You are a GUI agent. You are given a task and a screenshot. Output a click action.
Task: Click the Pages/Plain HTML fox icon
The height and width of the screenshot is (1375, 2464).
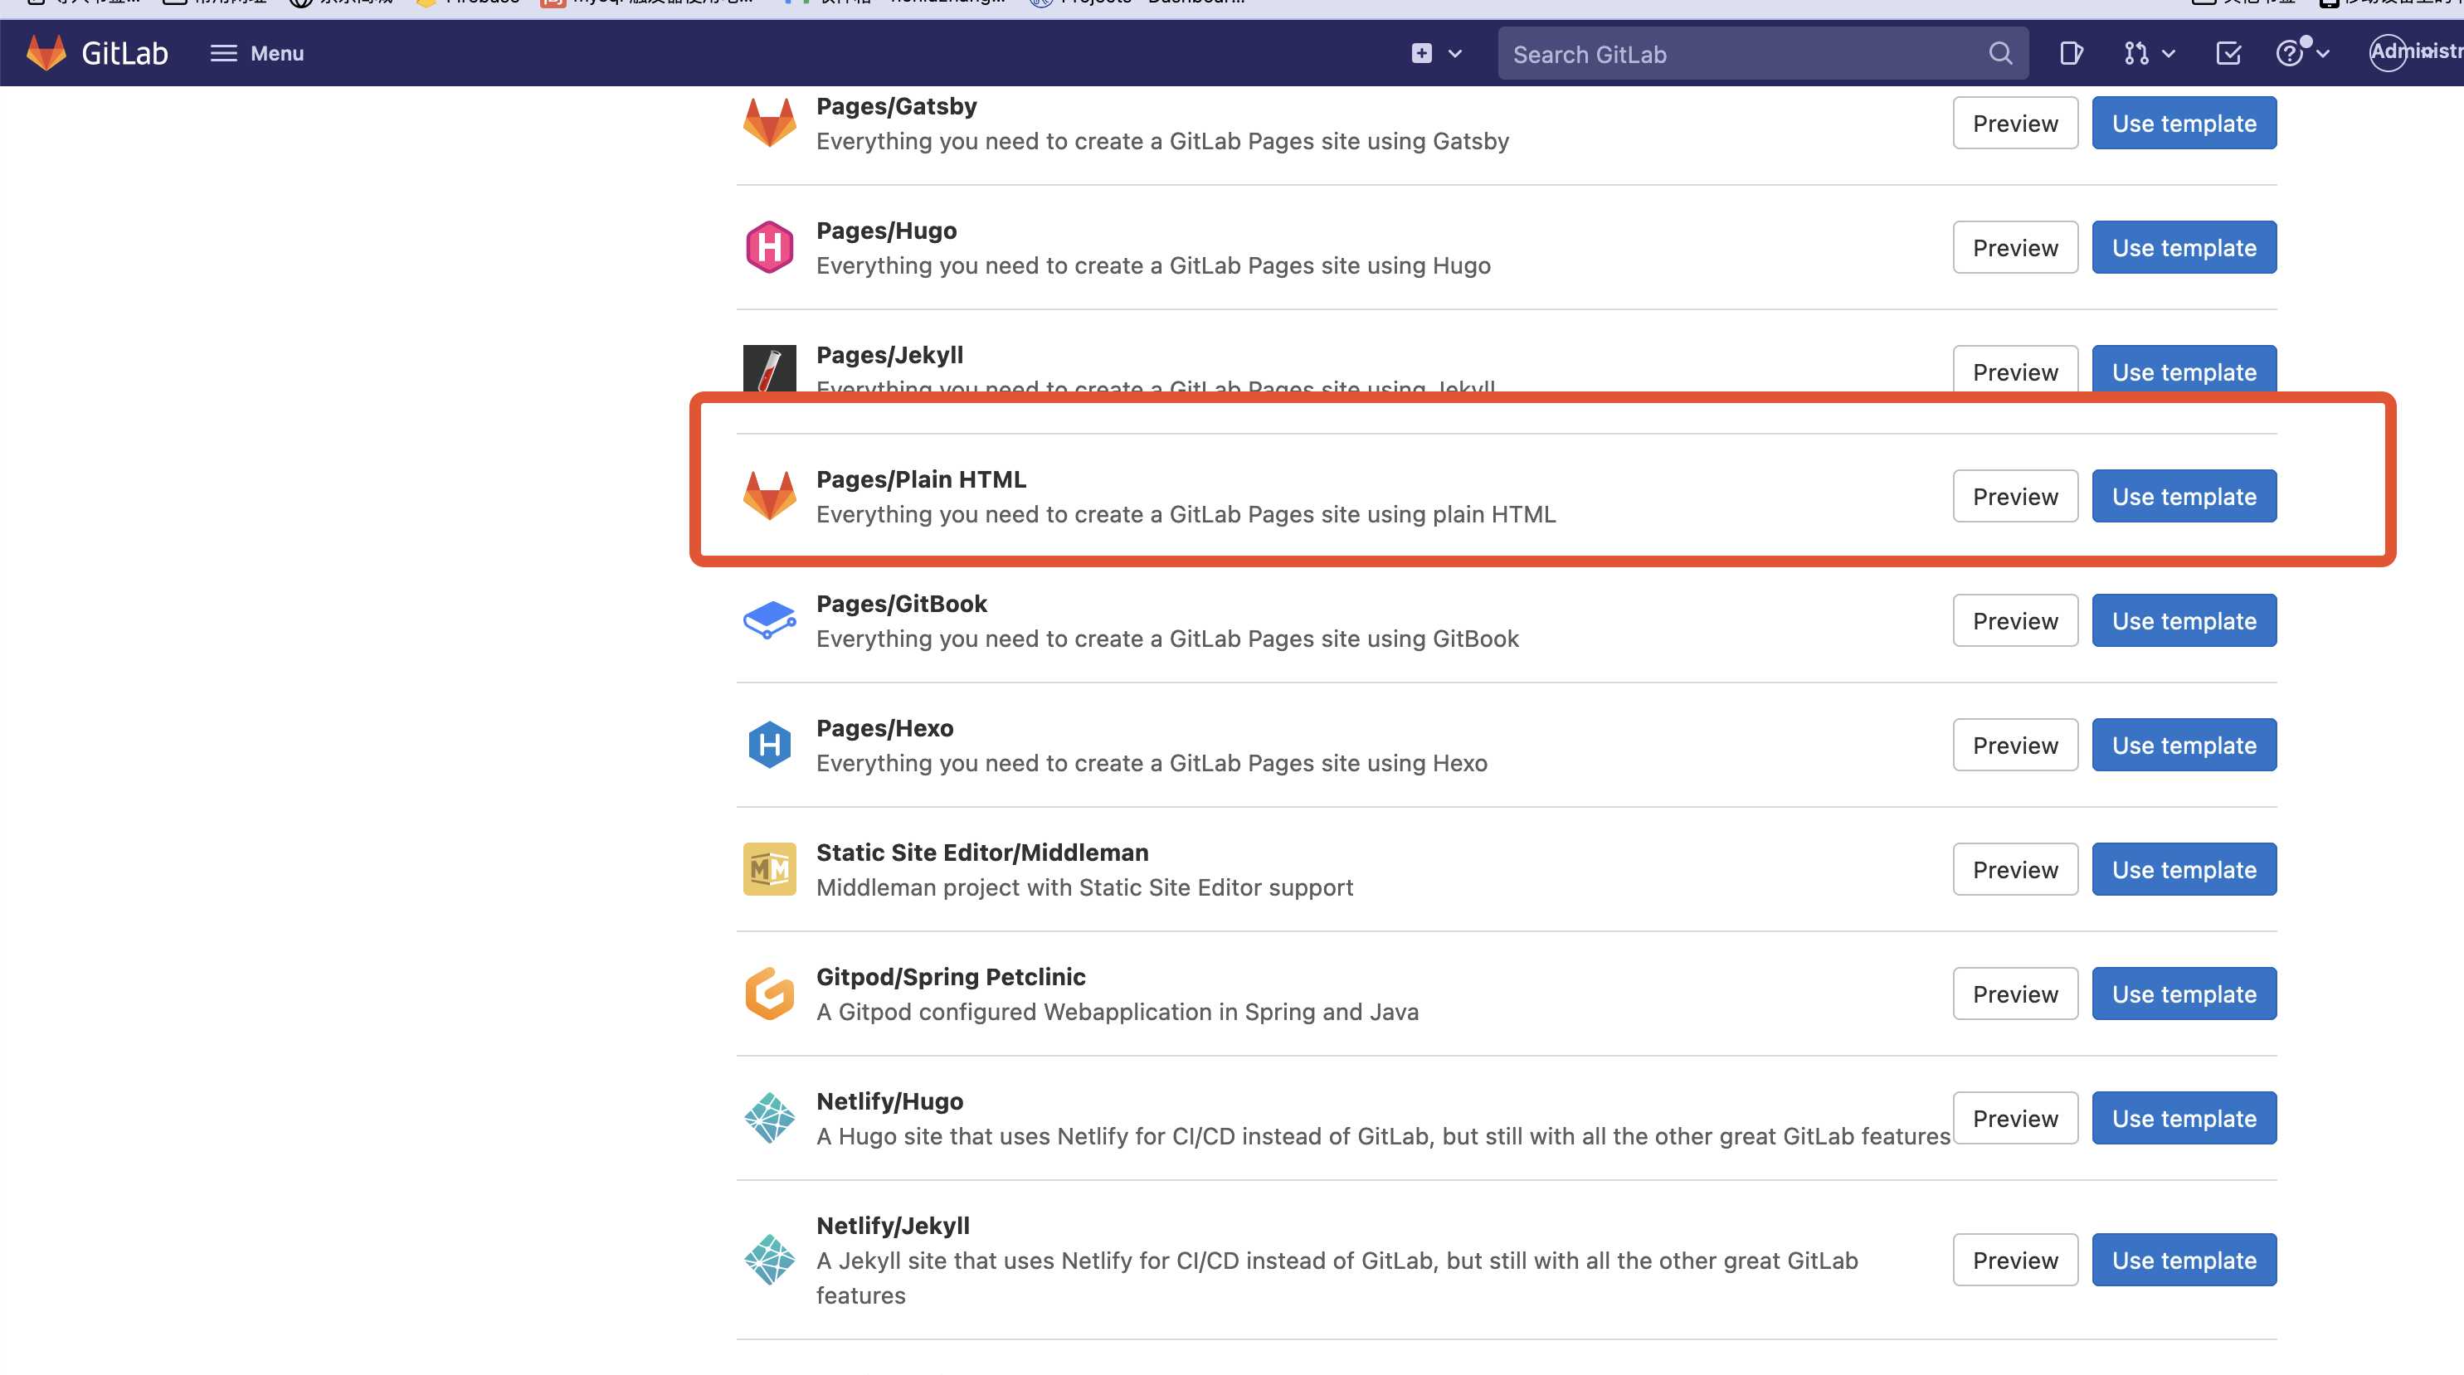[x=769, y=495]
